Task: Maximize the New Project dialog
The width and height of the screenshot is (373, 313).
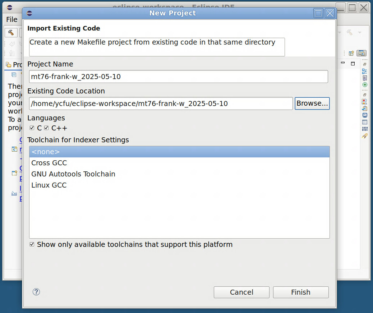Action: (318, 13)
